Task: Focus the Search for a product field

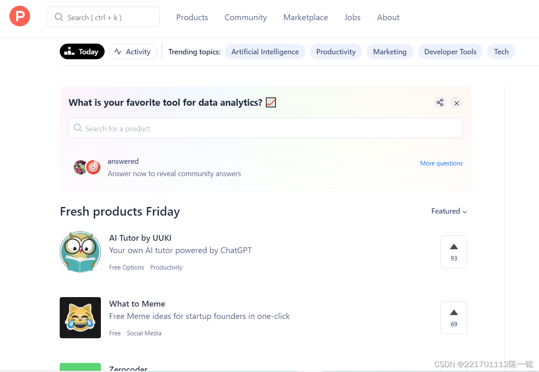Action: (x=266, y=128)
